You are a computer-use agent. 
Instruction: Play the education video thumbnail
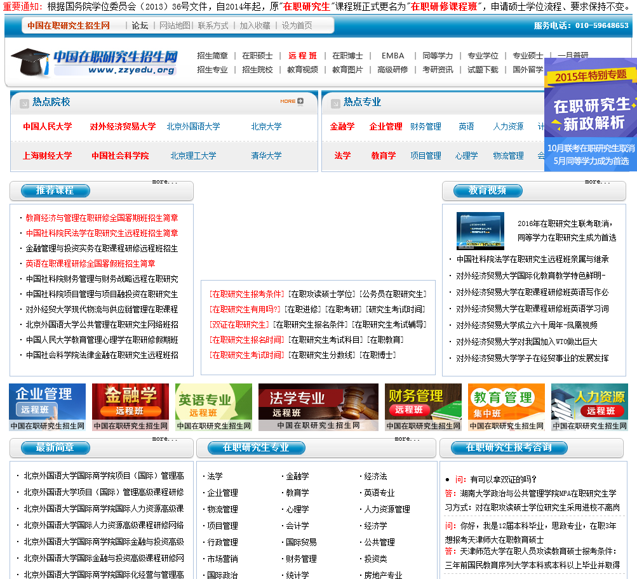480,230
